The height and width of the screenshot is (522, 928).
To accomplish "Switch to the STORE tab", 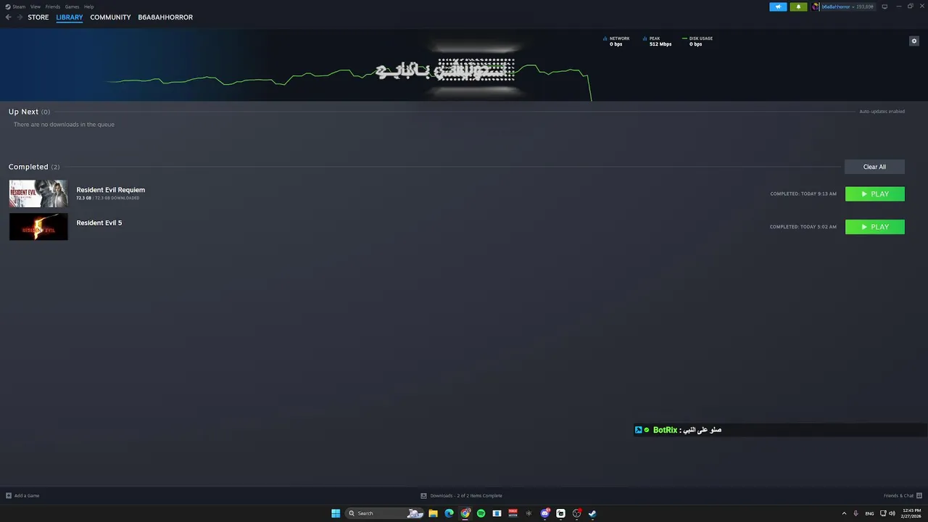I will tap(38, 17).
